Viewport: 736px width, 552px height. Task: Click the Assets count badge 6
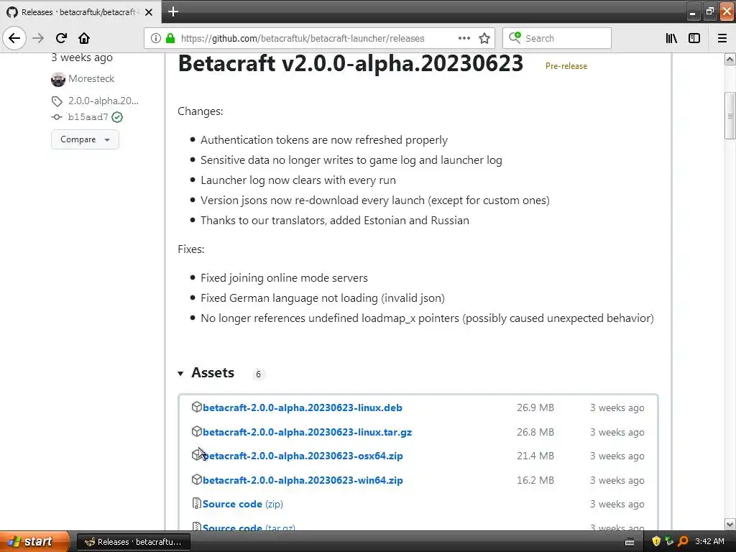(258, 374)
